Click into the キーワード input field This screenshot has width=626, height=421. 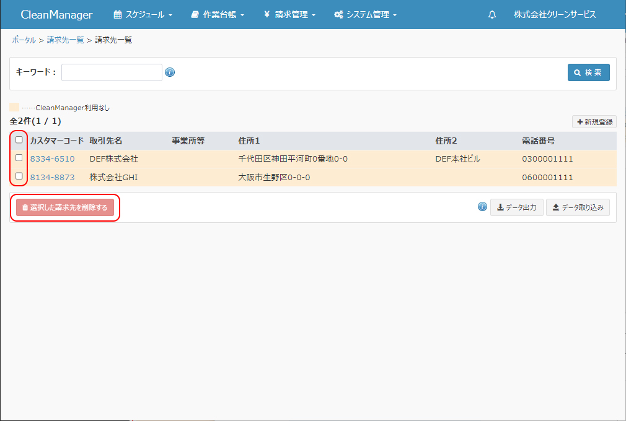point(112,72)
